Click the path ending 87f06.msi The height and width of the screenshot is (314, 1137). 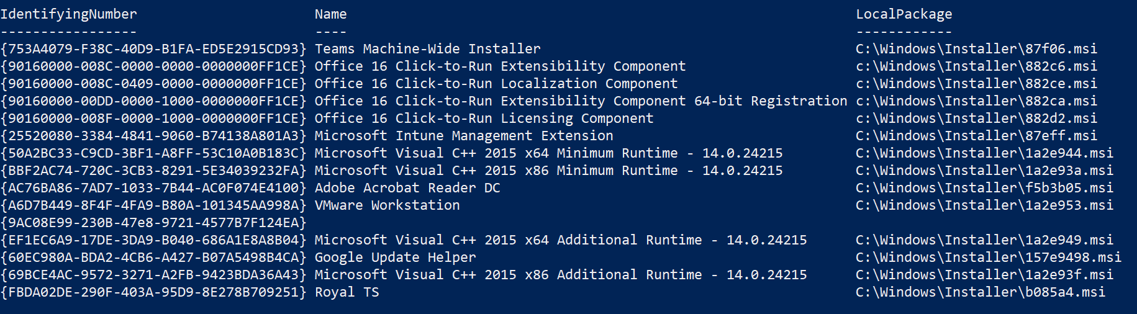click(977, 49)
